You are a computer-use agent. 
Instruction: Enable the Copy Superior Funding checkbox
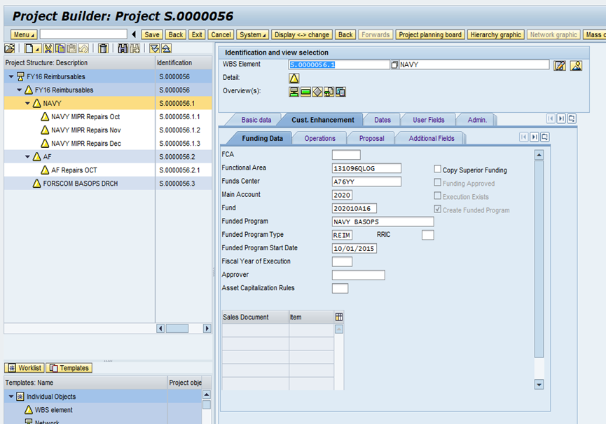(x=437, y=170)
